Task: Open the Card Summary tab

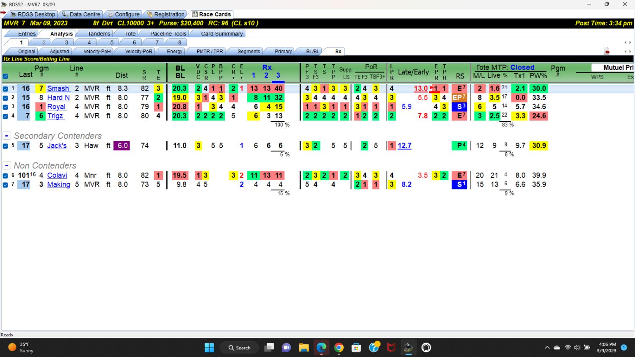Action: [222, 33]
